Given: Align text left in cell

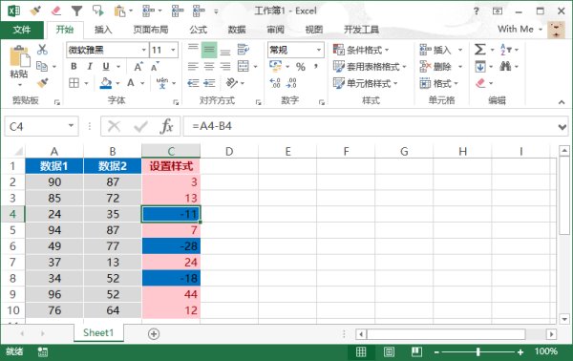Looking at the screenshot, I should click(193, 66).
